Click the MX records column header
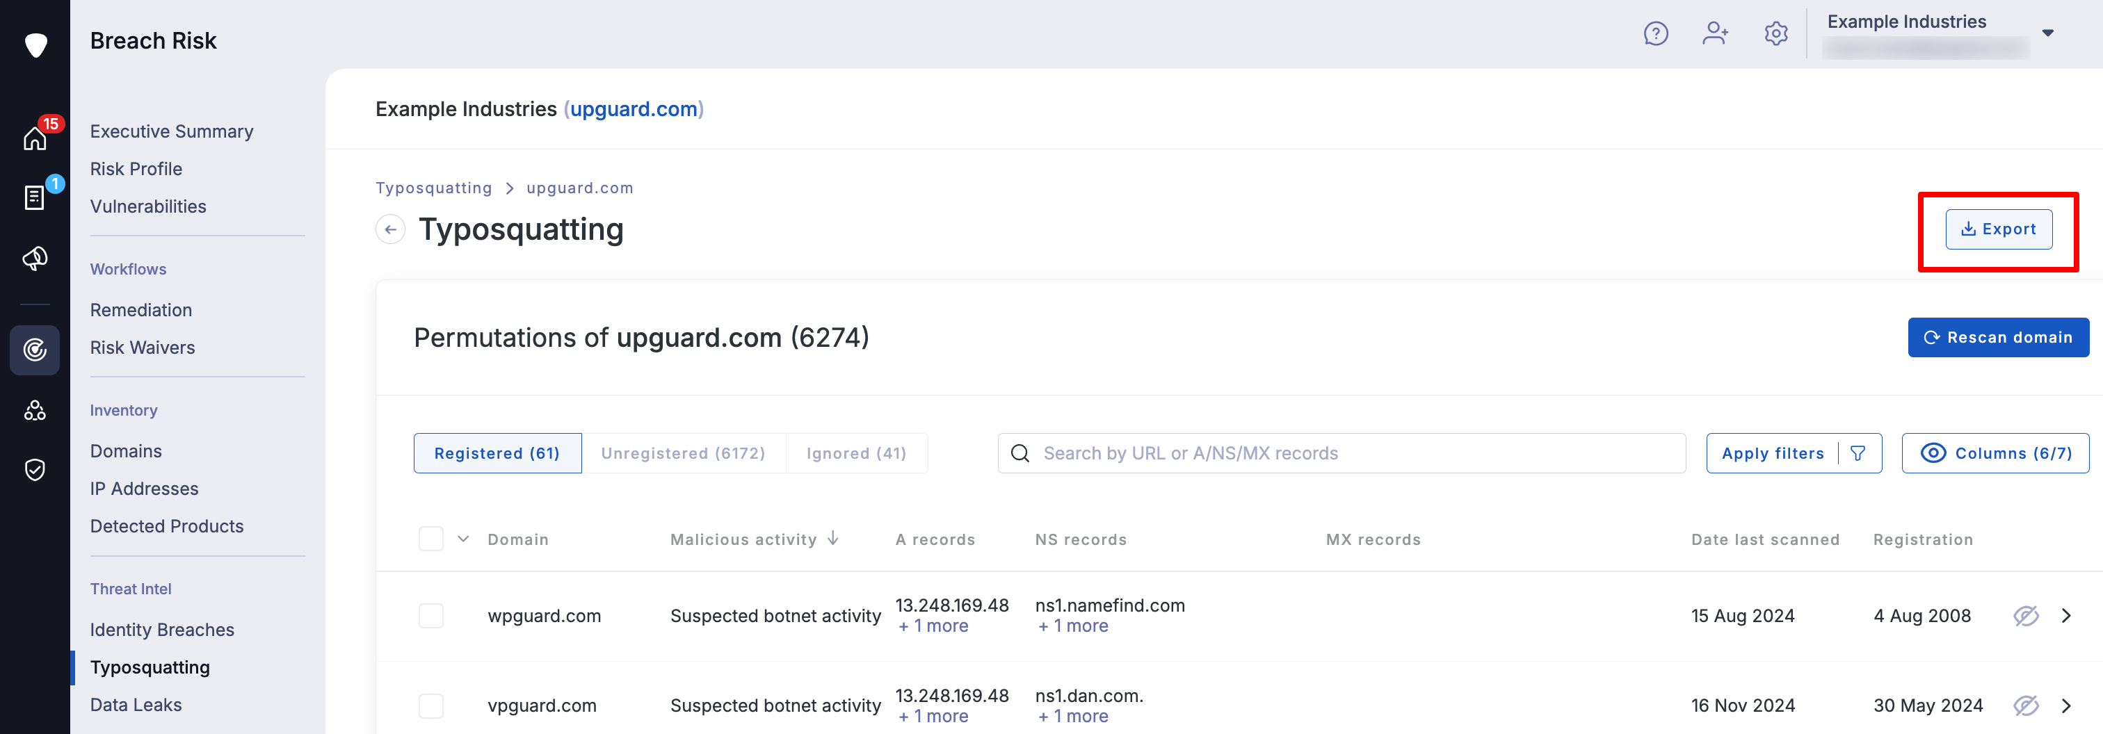 (x=1373, y=539)
